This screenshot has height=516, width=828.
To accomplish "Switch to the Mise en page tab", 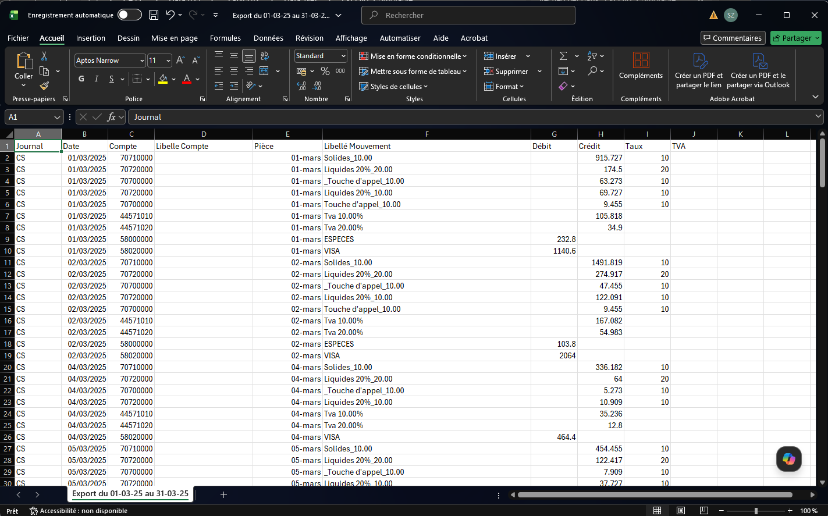I will [175, 38].
